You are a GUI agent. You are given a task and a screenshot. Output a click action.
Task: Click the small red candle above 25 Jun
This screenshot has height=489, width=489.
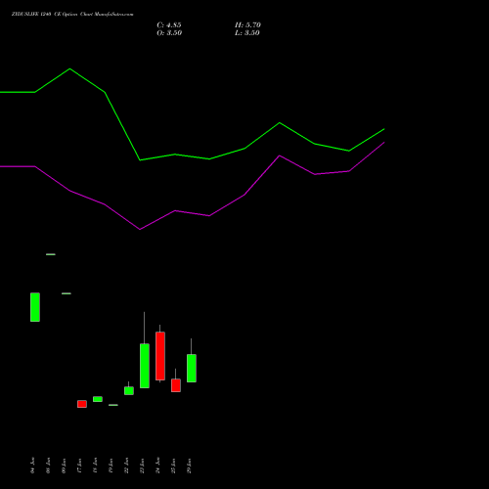coord(176,385)
